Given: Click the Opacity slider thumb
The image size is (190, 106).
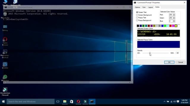Looking at the screenshot, I should [150, 53].
